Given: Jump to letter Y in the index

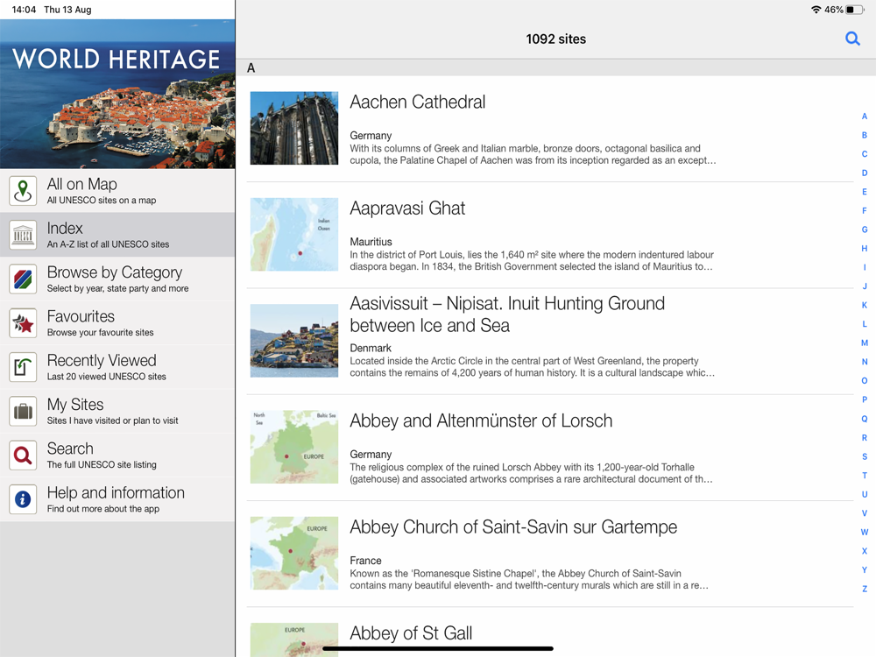Looking at the screenshot, I should (x=865, y=570).
